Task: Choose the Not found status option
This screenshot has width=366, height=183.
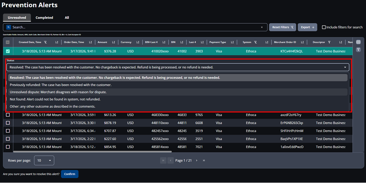Action: point(178,99)
